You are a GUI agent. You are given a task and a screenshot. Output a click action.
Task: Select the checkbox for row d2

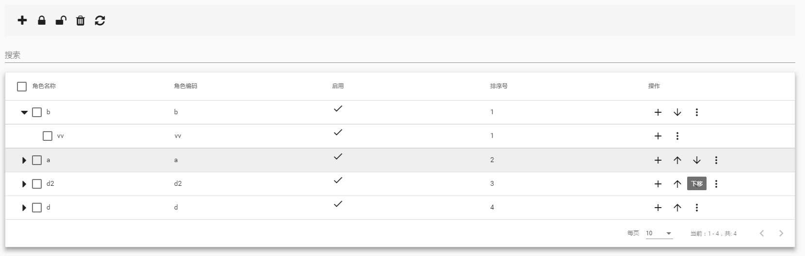click(37, 184)
